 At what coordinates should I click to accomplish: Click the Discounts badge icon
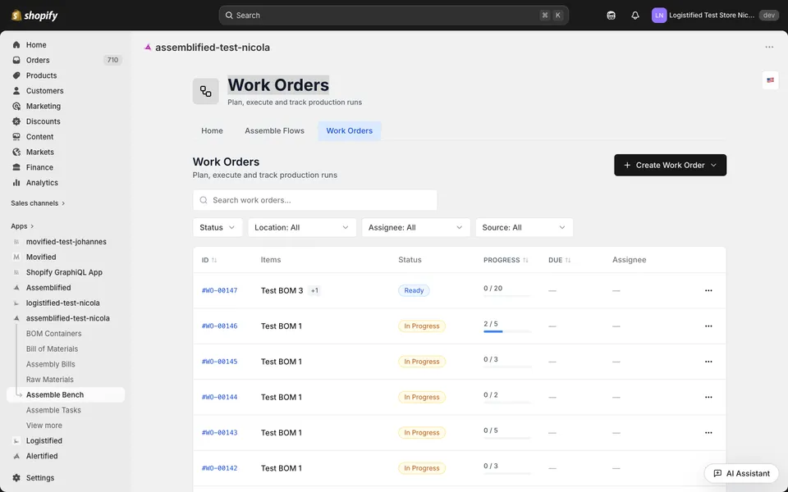pos(16,121)
